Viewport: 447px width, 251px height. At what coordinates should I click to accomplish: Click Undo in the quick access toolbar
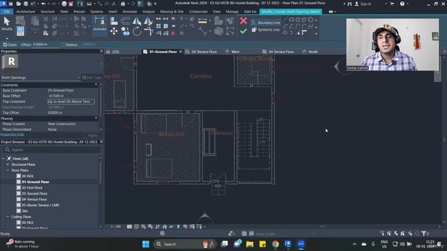point(43,3)
